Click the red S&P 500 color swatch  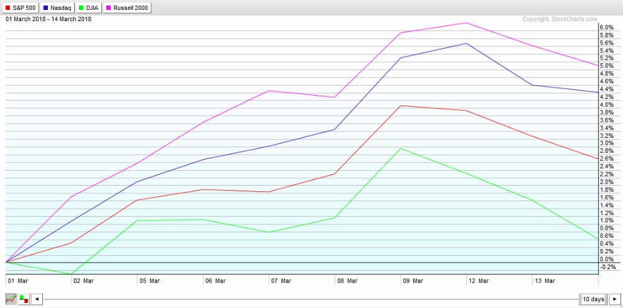point(7,7)
